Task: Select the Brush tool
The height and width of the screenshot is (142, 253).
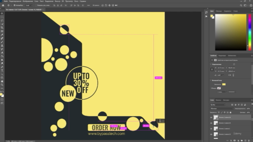Action: (x=2, y=42)
